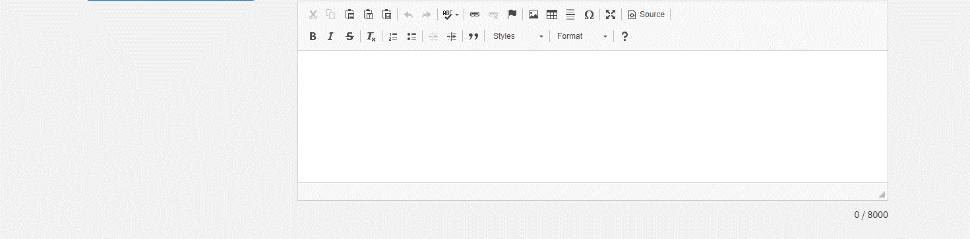Insert a special character with omega icon
970x239 pixels.
pyautogui.click(x=589, y=14)
